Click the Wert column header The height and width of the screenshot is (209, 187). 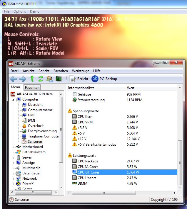click(151, 88)
